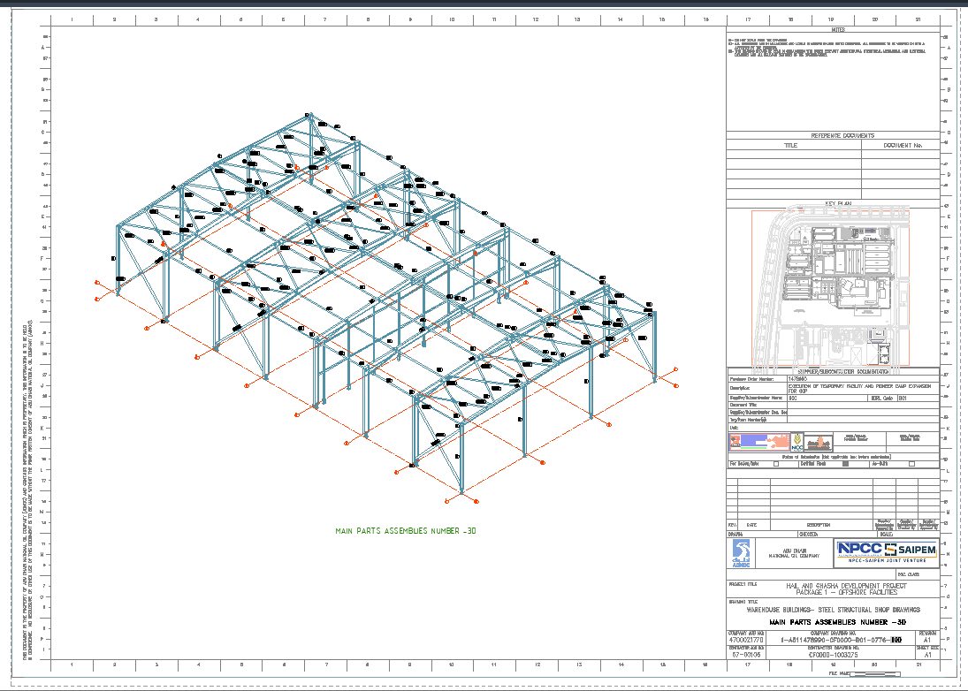Screen dimensions: 968x691
Task: Click the company drawing number ending 0776
Action: (841, 640)
